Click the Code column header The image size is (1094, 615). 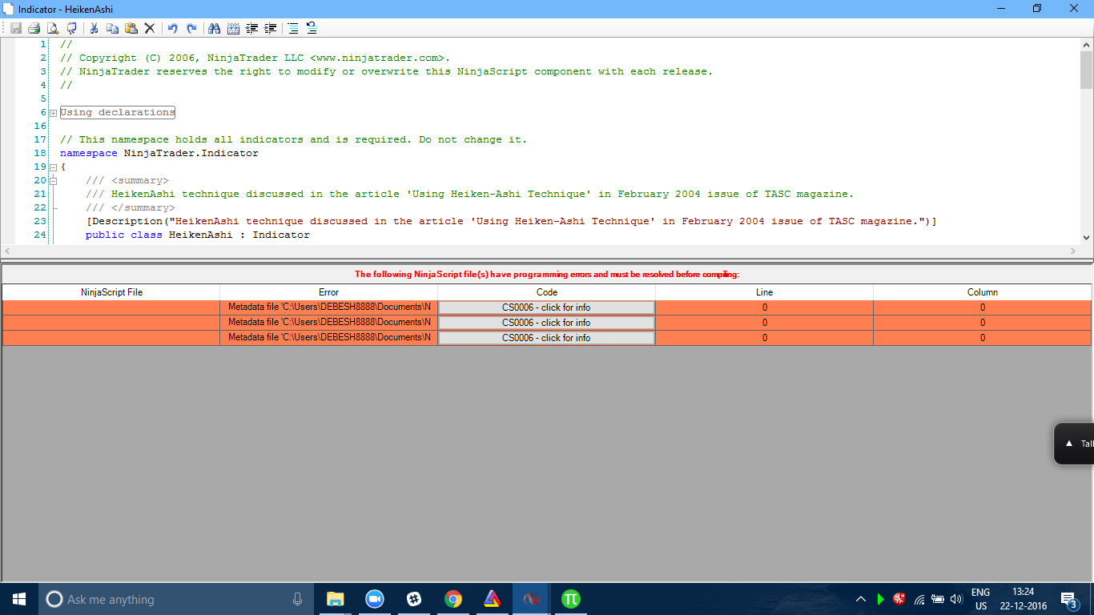click(x=546, y=292)
